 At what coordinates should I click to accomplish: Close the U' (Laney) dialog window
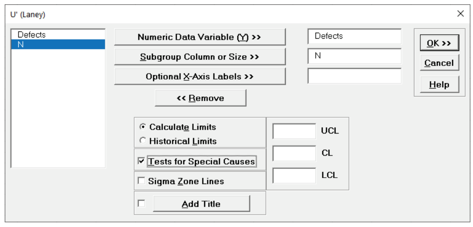[x=460, y=14]
